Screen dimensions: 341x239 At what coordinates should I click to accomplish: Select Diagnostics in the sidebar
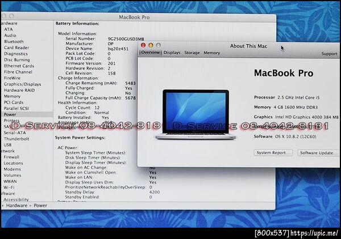[x=16, y=54]
